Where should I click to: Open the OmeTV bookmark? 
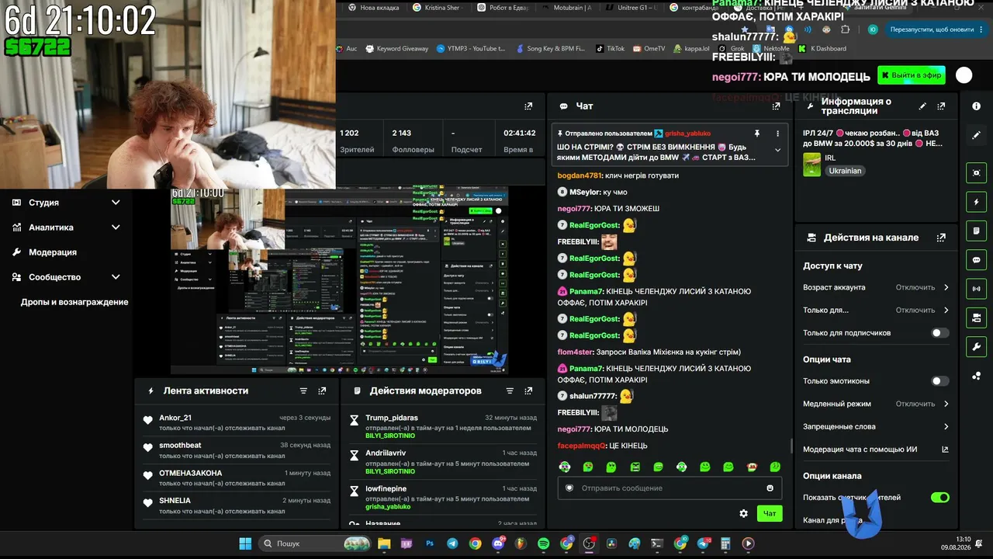tap(649, 48)
